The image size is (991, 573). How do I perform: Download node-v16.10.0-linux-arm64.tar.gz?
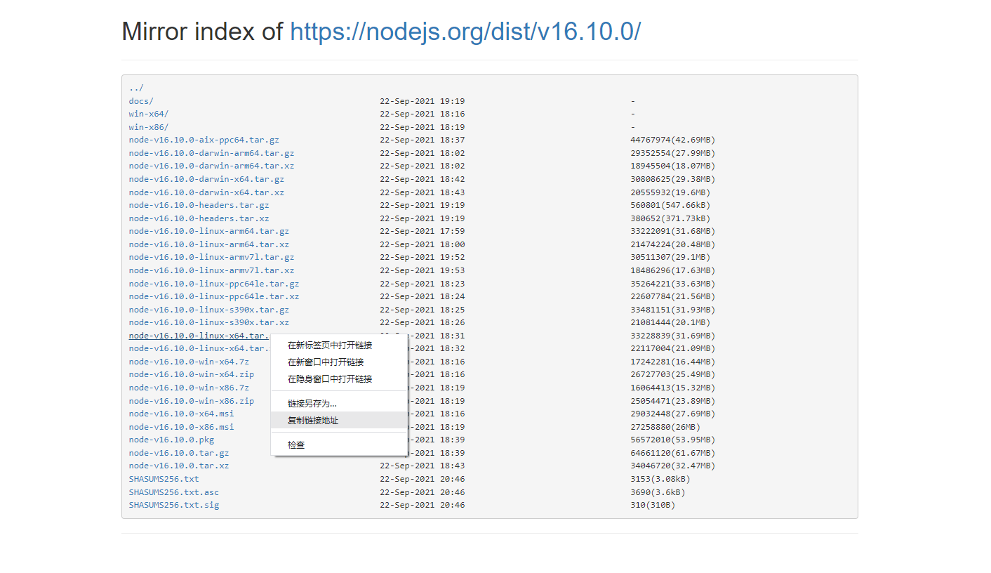pos(209,231)
